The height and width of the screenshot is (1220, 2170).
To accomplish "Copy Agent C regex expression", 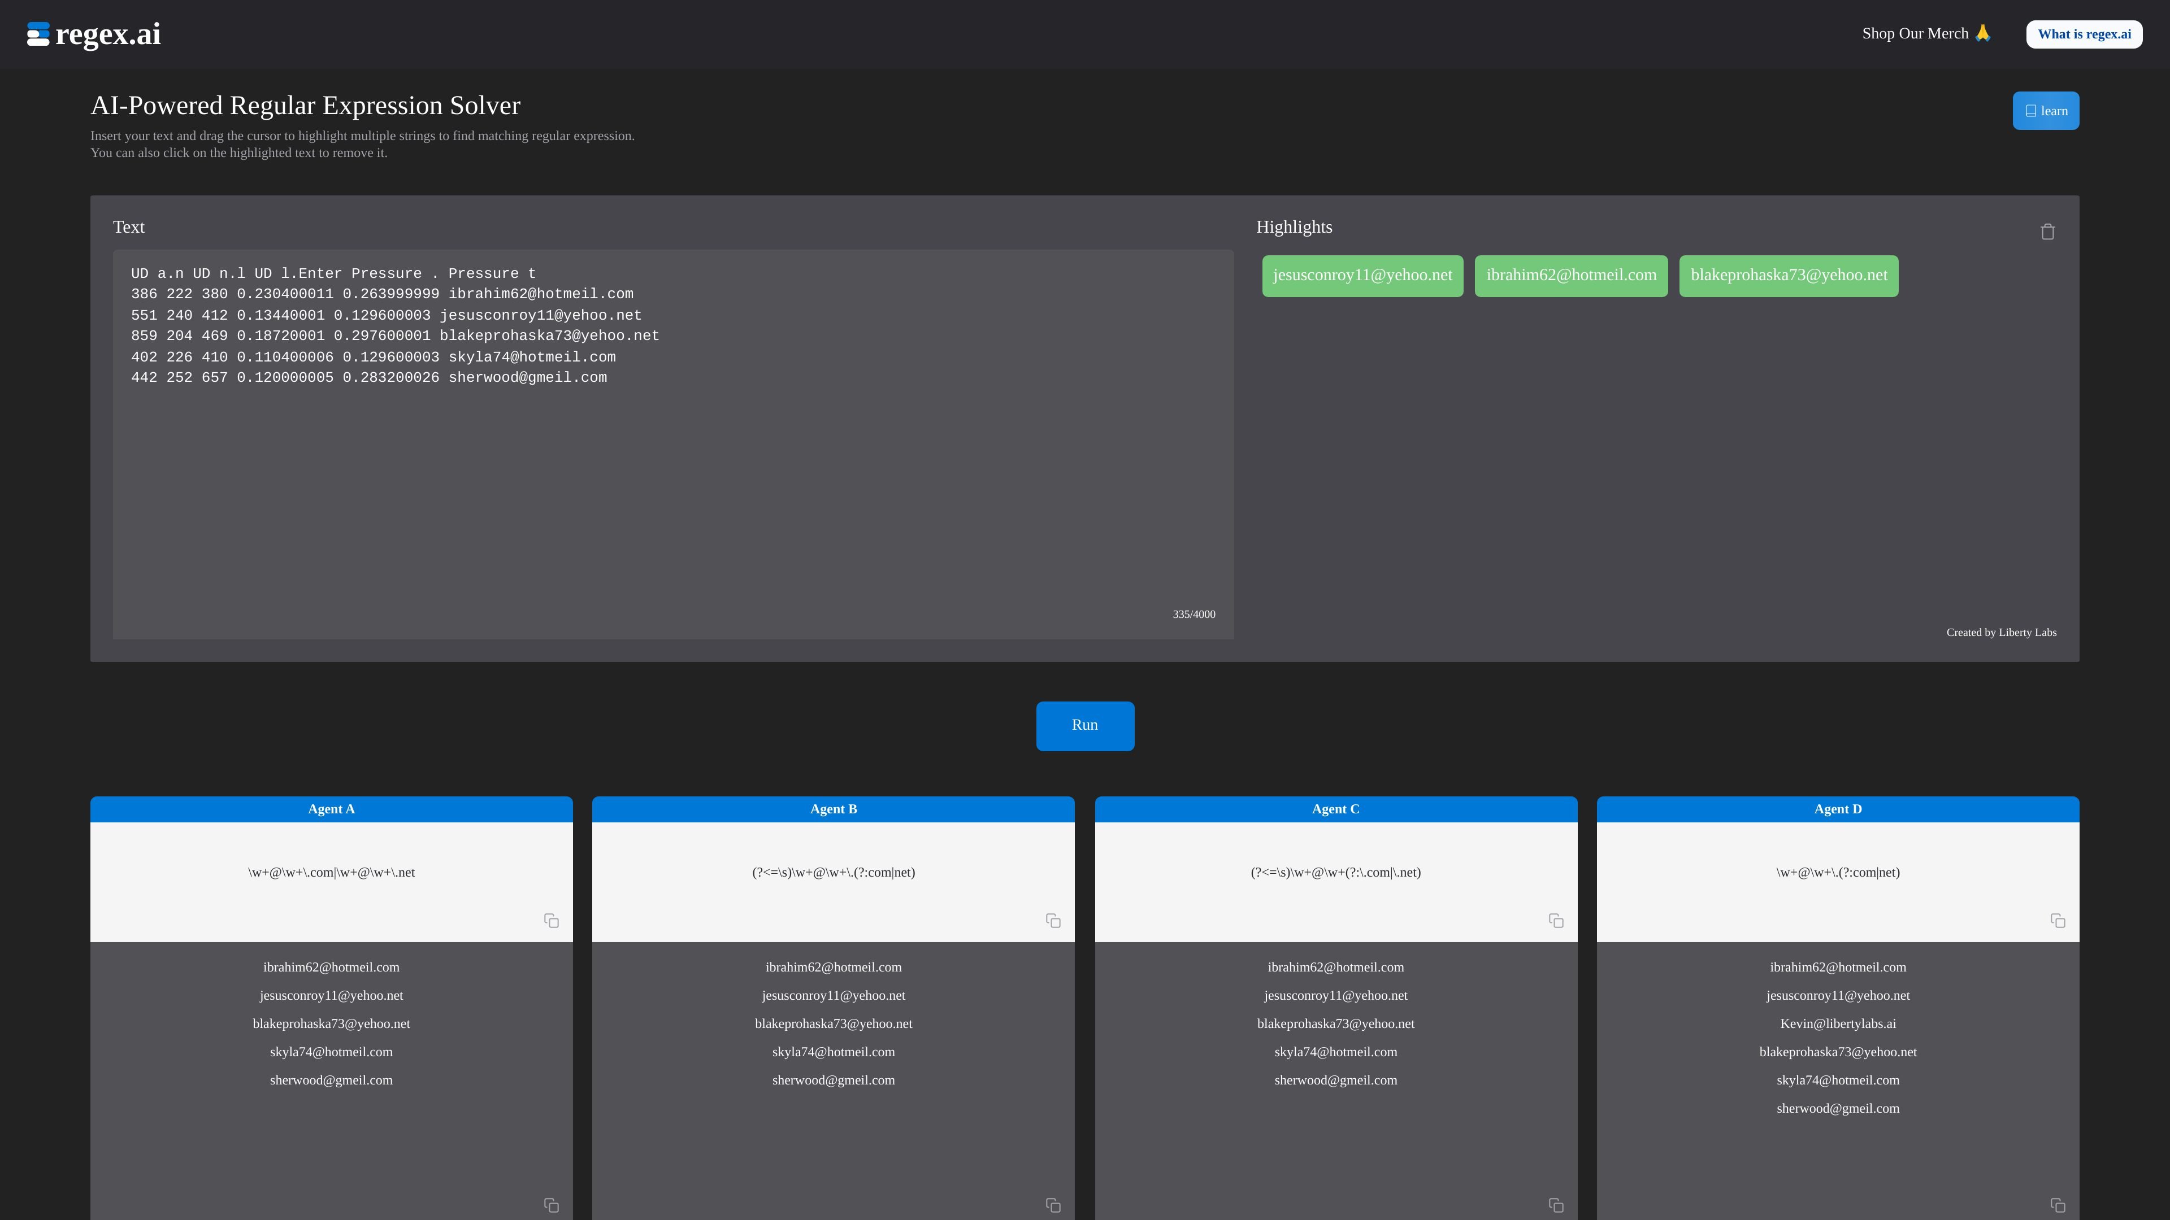I will coord(1556,920).
